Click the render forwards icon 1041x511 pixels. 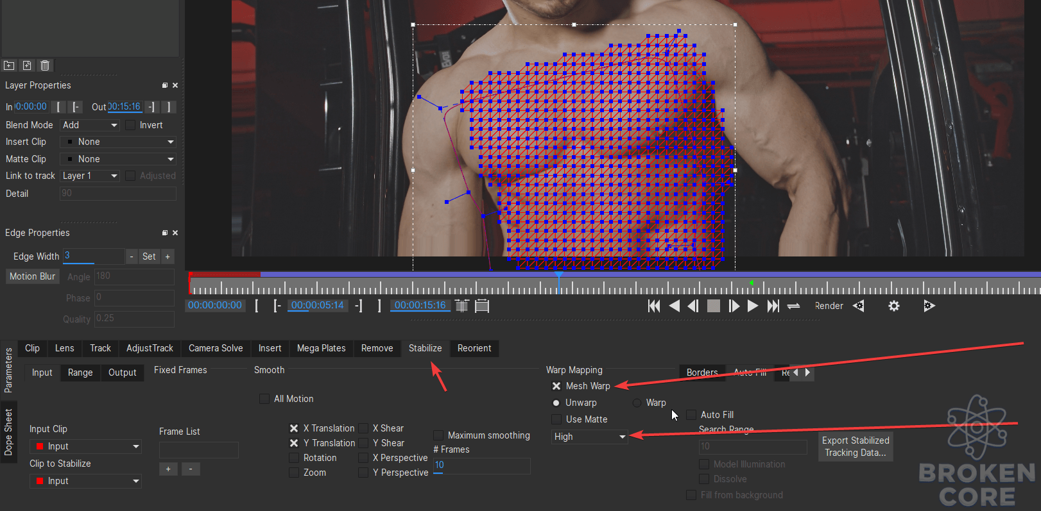click(x=929, y=306)
